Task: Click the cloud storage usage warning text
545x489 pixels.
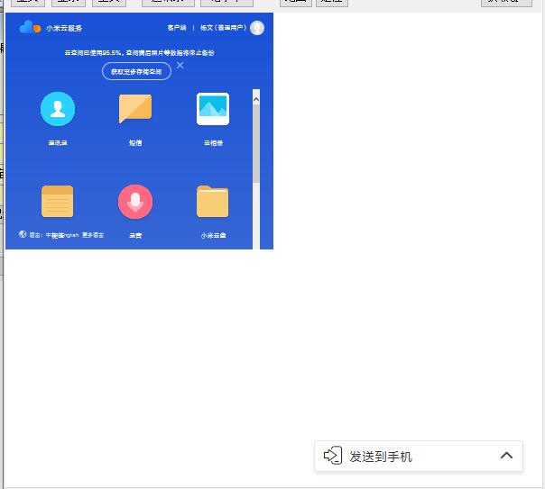Action: [x=139, y=53]
